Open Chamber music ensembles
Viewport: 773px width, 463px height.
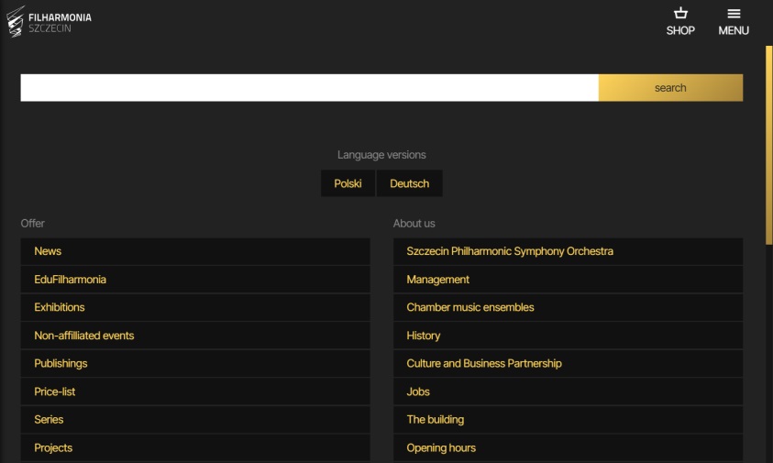(x=469, y=307)
